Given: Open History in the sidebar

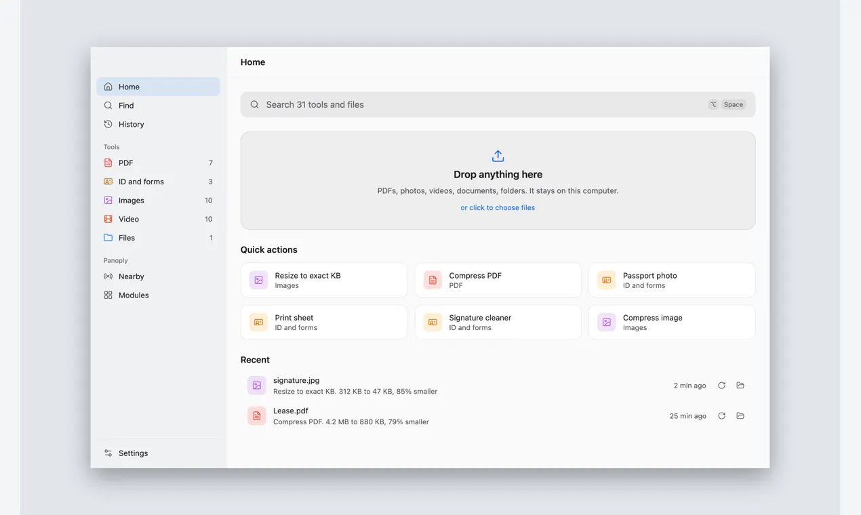Looking at the screenshot, I should coord(158,125).
